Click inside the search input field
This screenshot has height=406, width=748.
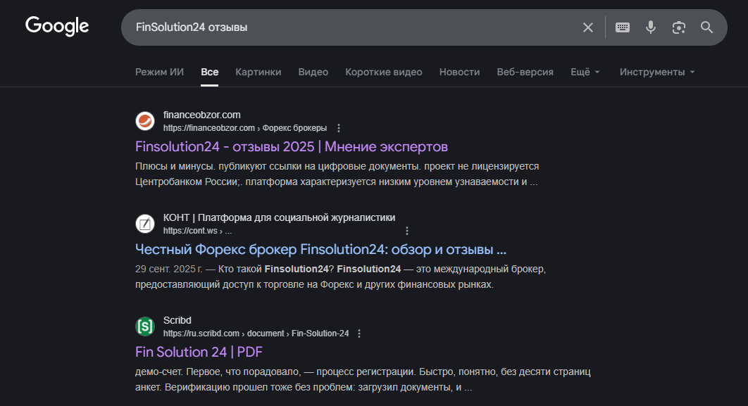click(352, 27)
